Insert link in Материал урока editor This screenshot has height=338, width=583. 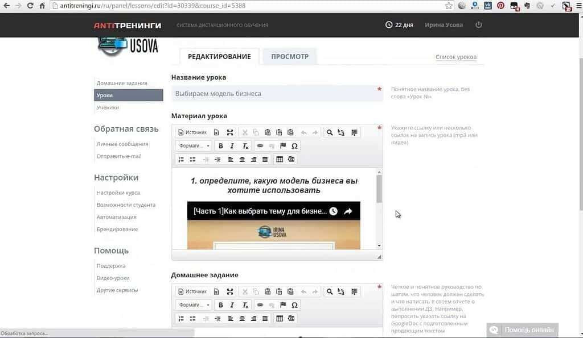pos(260,146)
